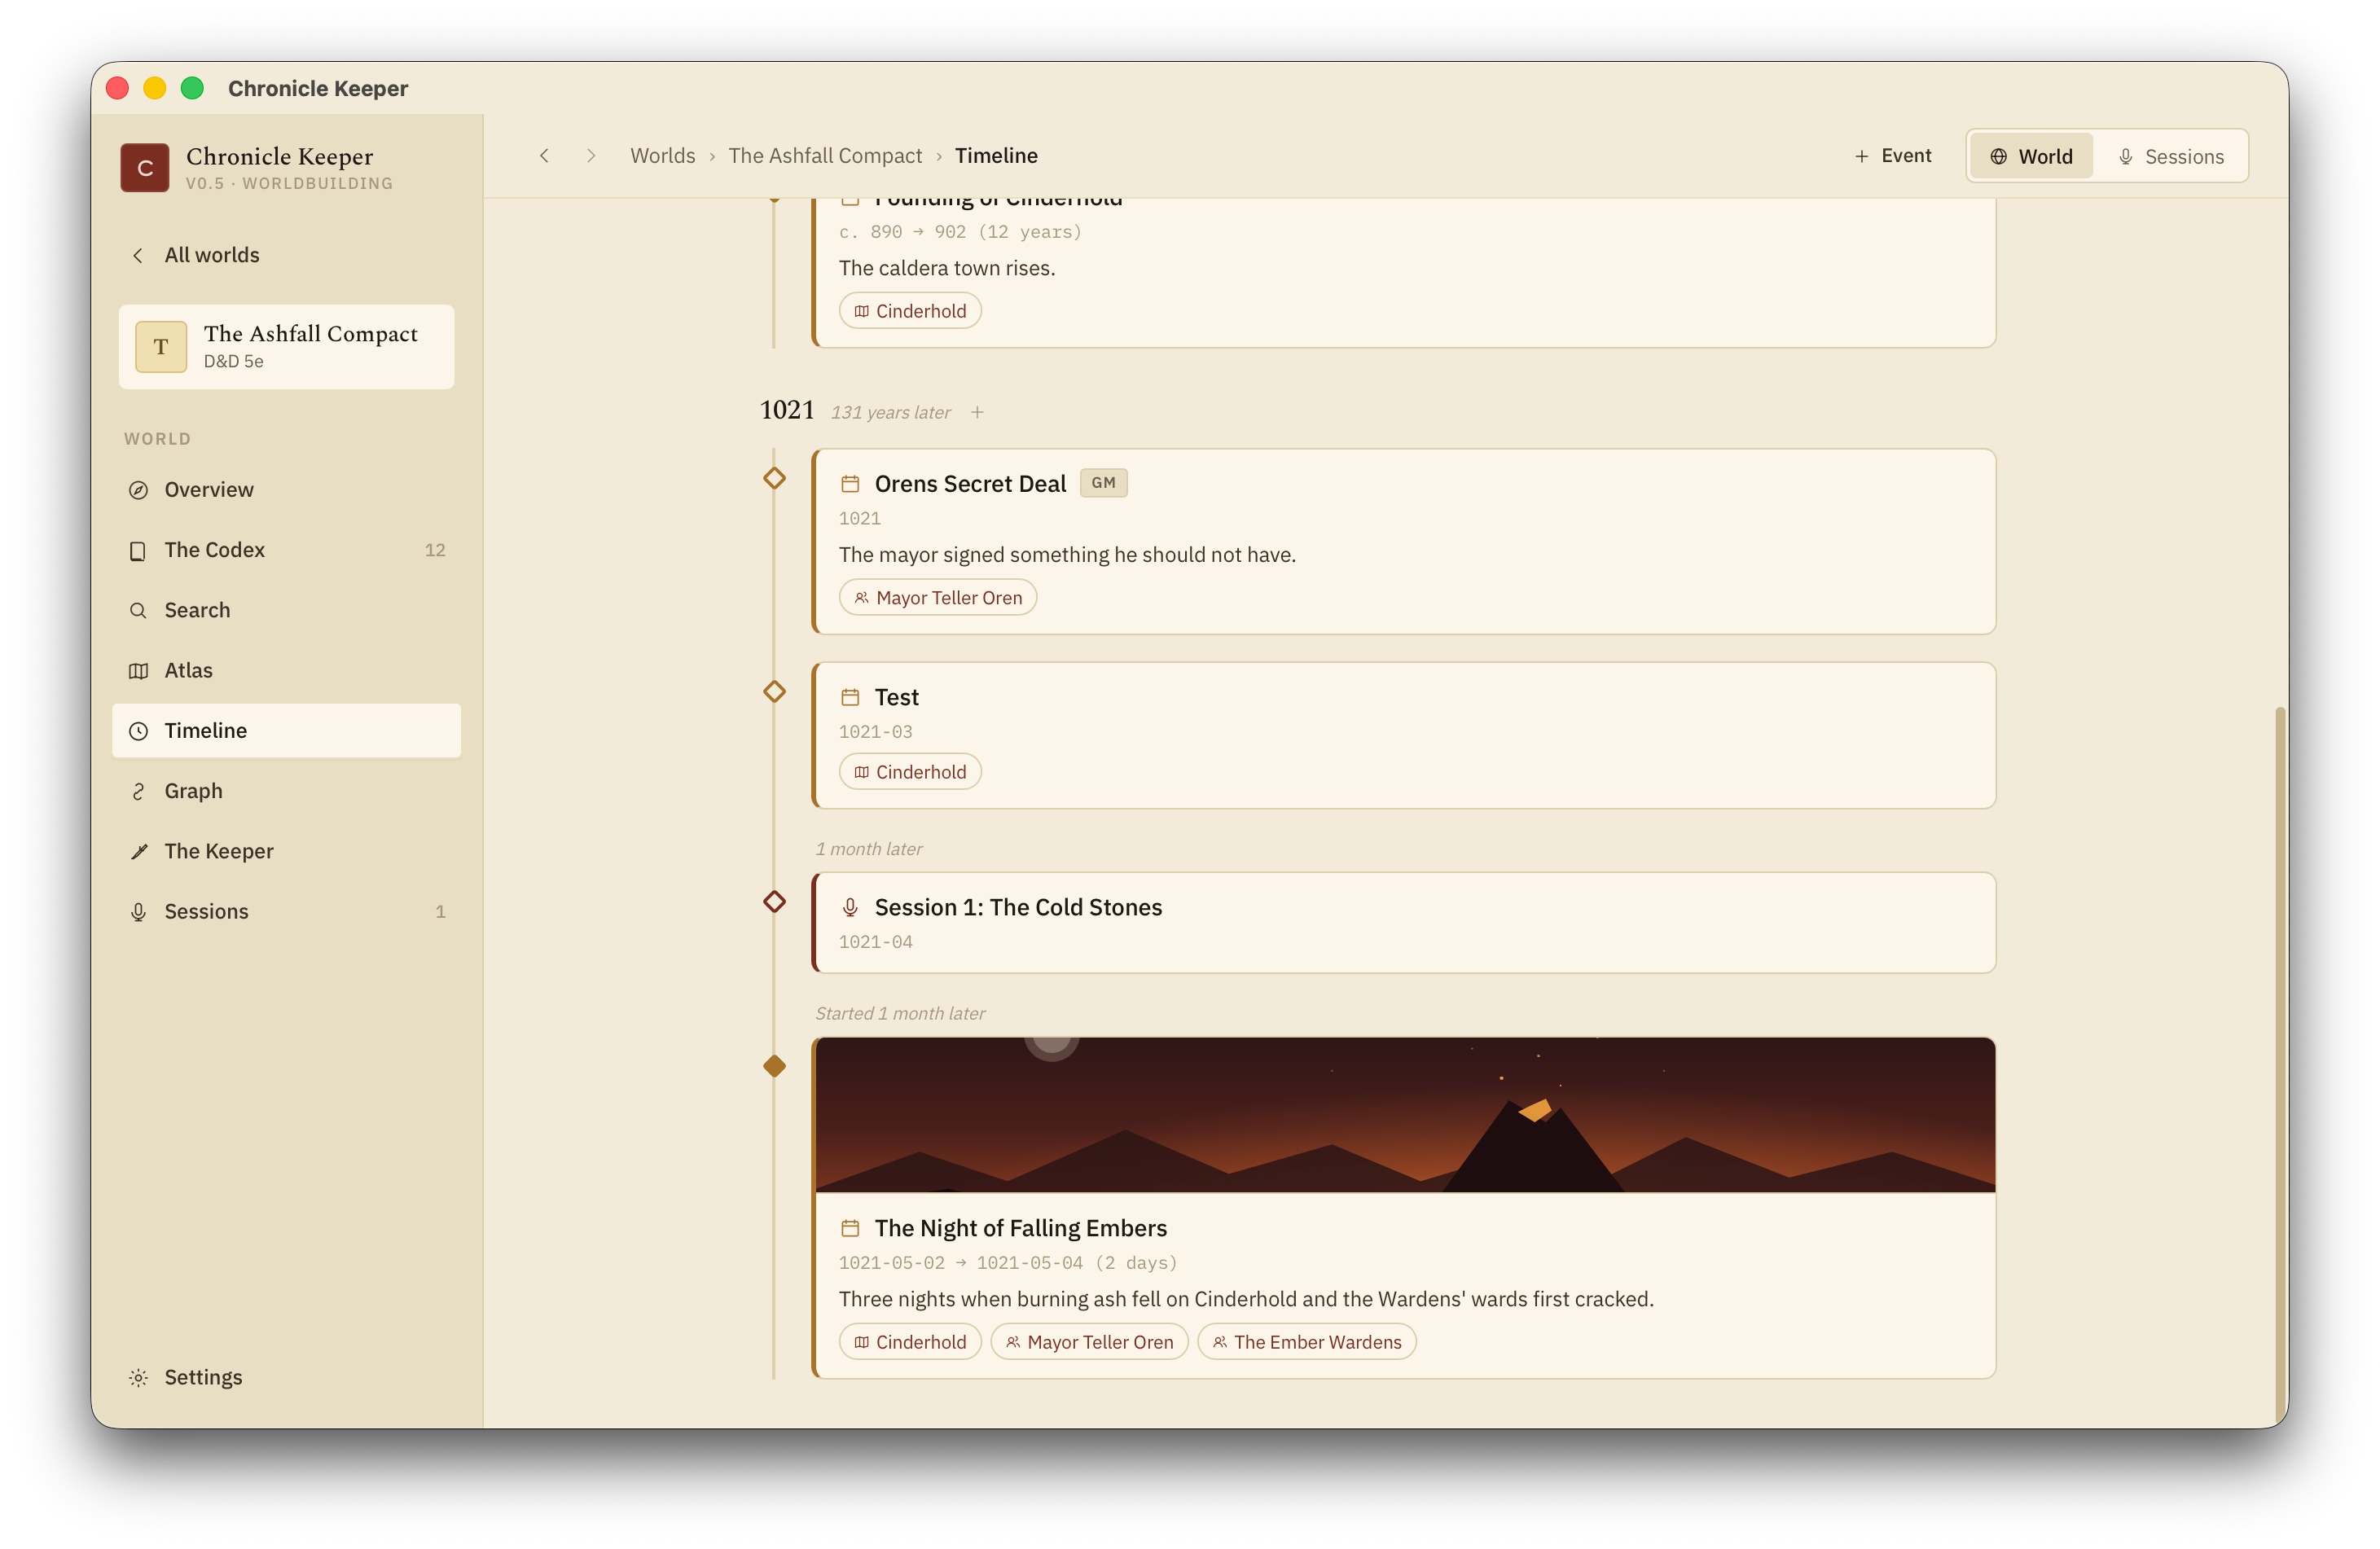This screenshot has height=1549, width=2380.
Task: Add a new Event
Action: (1892, 156)
